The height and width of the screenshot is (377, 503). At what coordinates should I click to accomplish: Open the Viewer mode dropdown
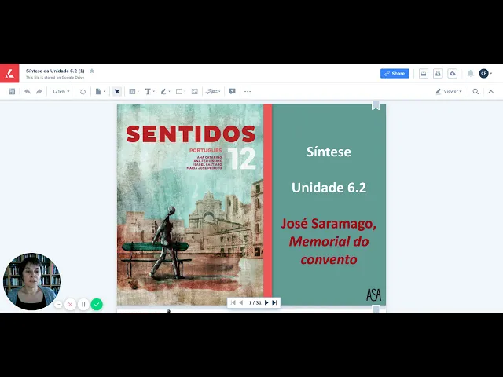click(449, 92)
